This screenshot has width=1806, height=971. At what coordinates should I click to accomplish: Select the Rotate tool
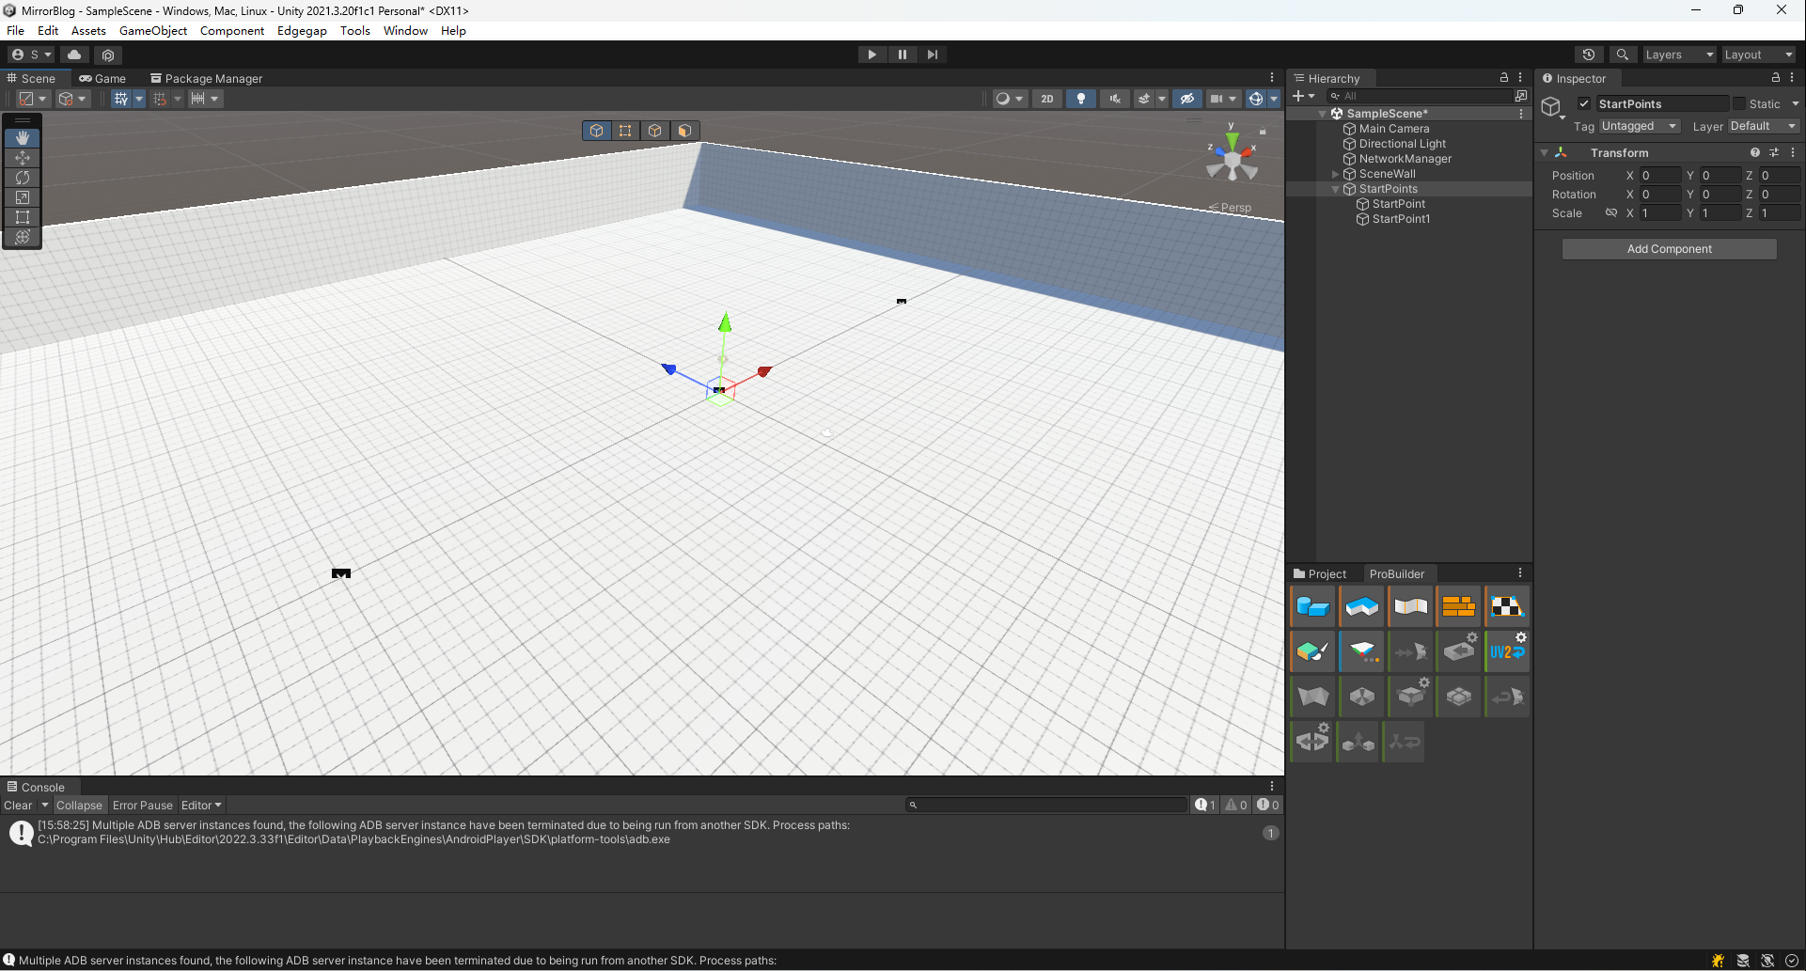23,178
